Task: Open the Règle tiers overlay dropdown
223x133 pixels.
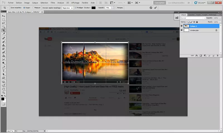Action: pos(67,8)
